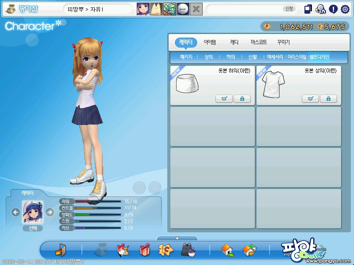Open the settings gear icon

[345, 9]
